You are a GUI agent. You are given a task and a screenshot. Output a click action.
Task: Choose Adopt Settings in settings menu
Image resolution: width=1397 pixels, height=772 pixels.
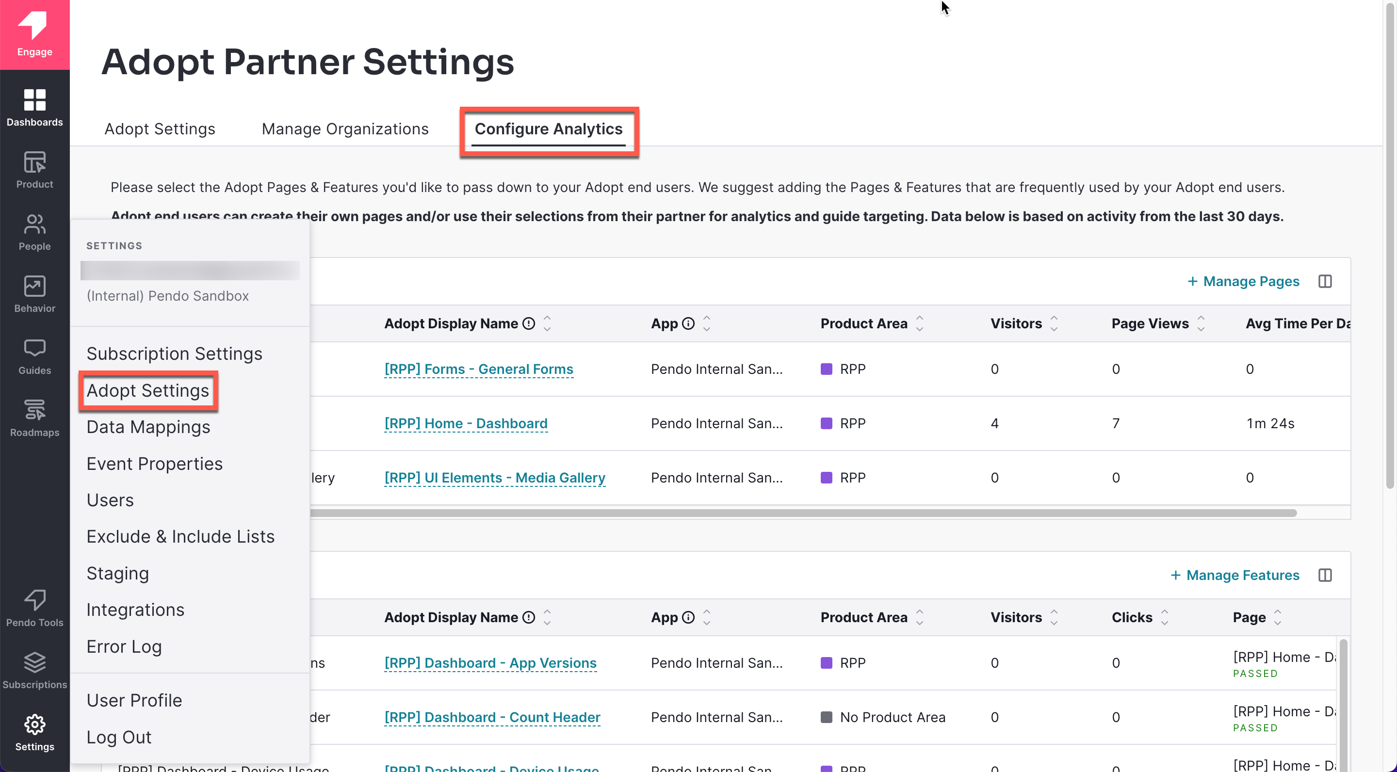(x=147, y=390)
